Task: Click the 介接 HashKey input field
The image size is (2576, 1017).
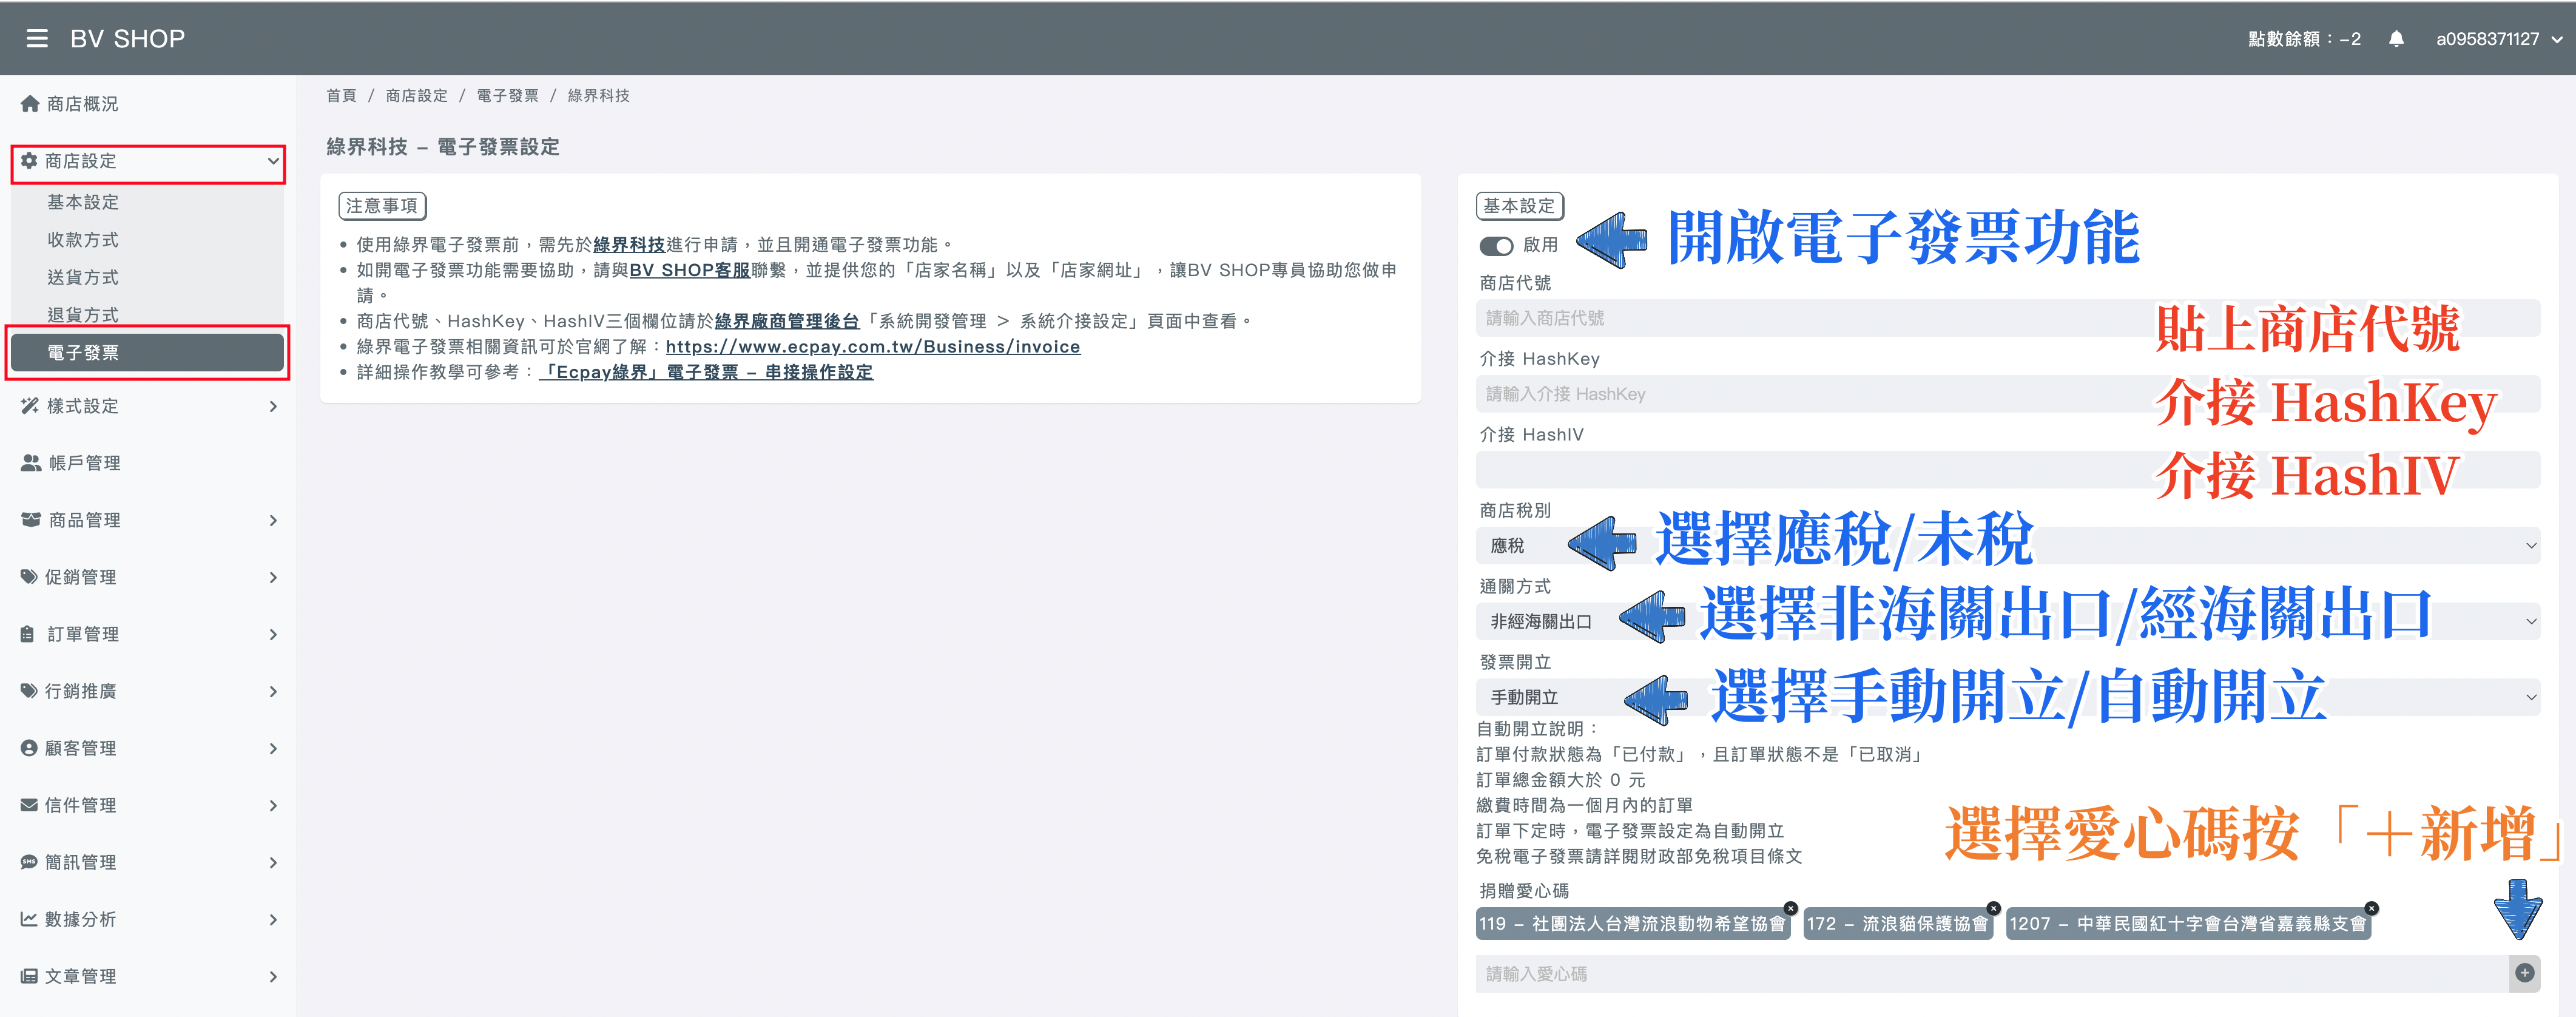Action: point(2008,394)
